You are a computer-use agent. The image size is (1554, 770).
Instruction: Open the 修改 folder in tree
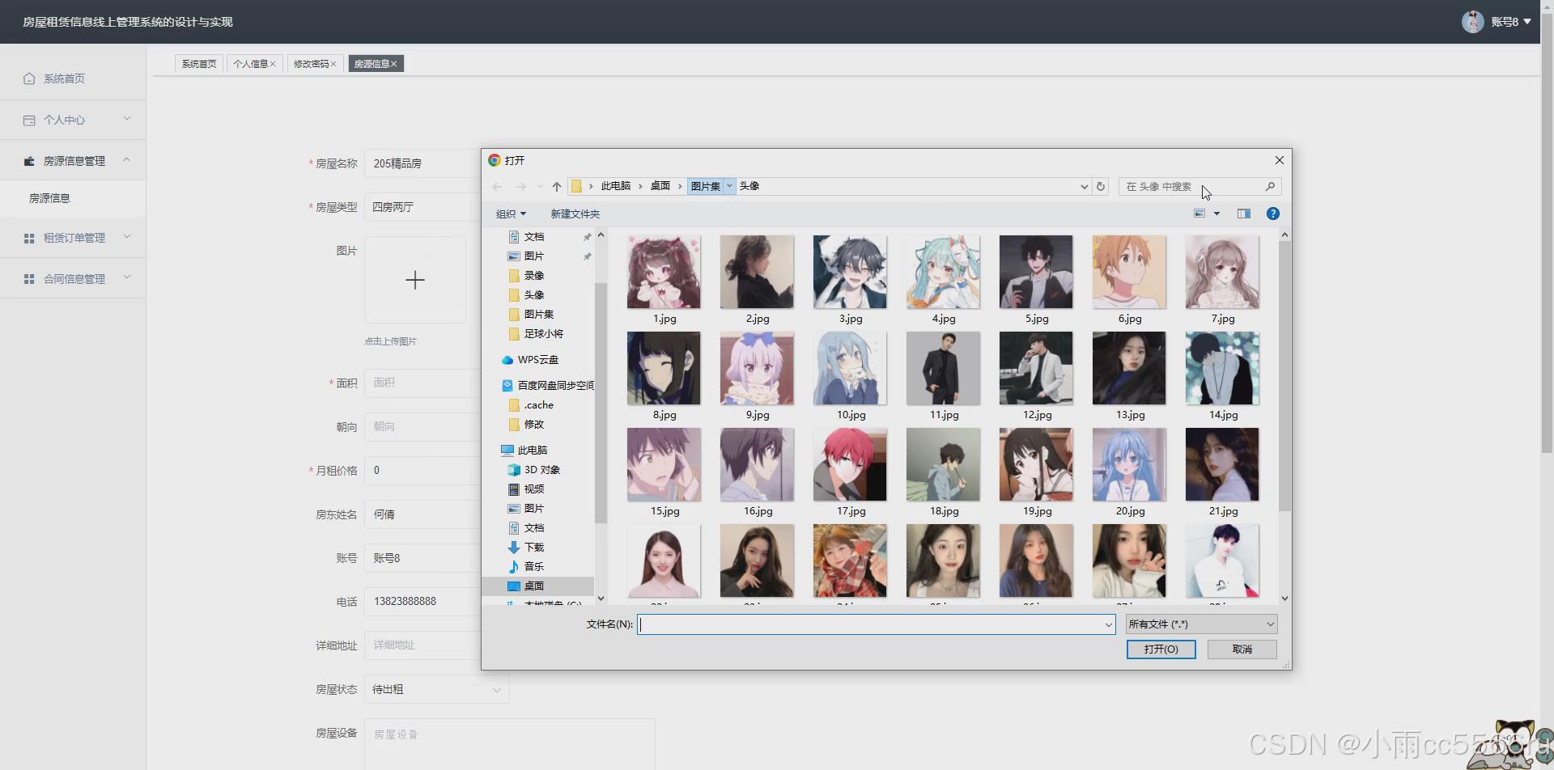tap(525, 425)
